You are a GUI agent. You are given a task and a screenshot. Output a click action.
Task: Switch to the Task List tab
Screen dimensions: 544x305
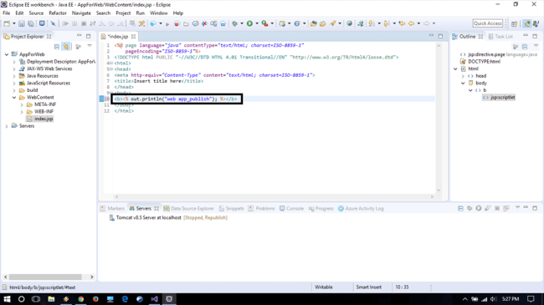(x=500, y=37)
